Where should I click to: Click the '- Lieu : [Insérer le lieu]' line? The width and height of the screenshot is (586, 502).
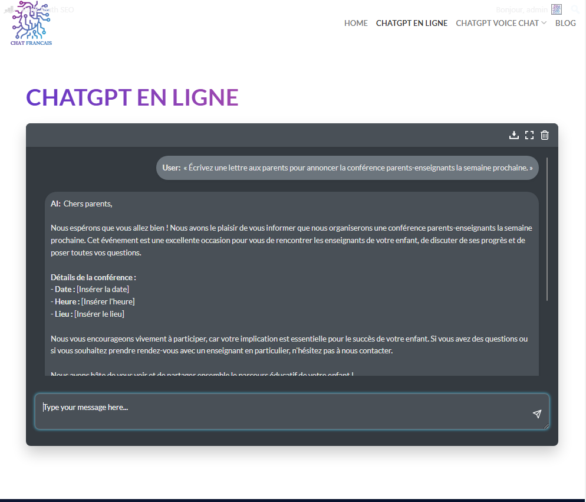coord(87,314)
